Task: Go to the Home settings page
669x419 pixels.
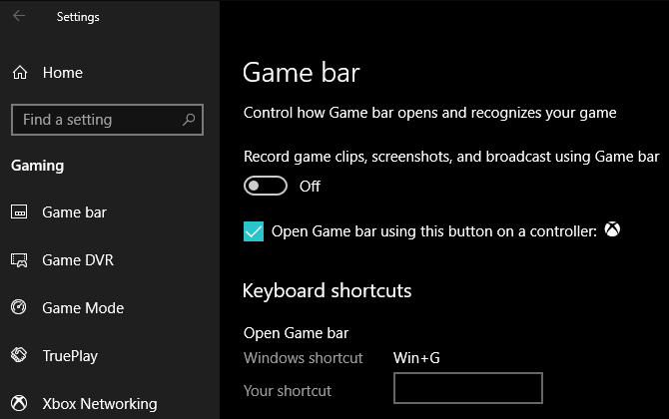Action: coord(63,73)
